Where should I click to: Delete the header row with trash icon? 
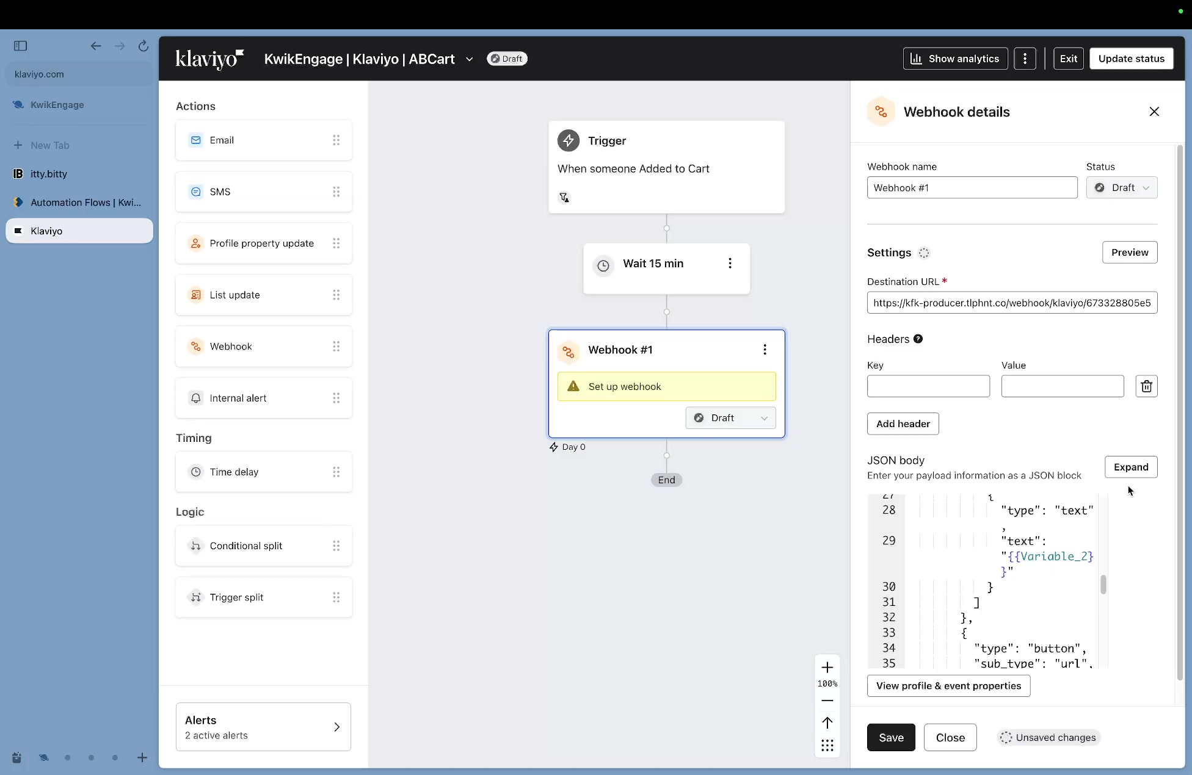[x=1146, y=386]
